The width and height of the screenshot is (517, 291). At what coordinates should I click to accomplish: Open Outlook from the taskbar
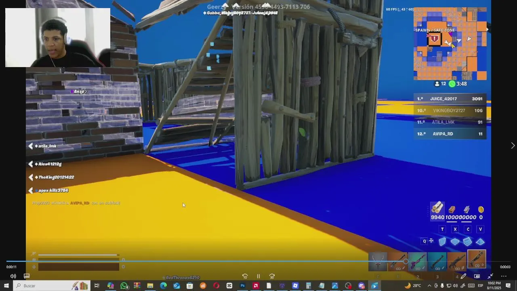(x=177, y=286)
